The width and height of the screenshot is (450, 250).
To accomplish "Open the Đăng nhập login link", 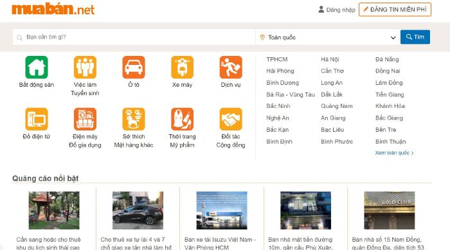I will pyautogui.click(x=337, y=10).
